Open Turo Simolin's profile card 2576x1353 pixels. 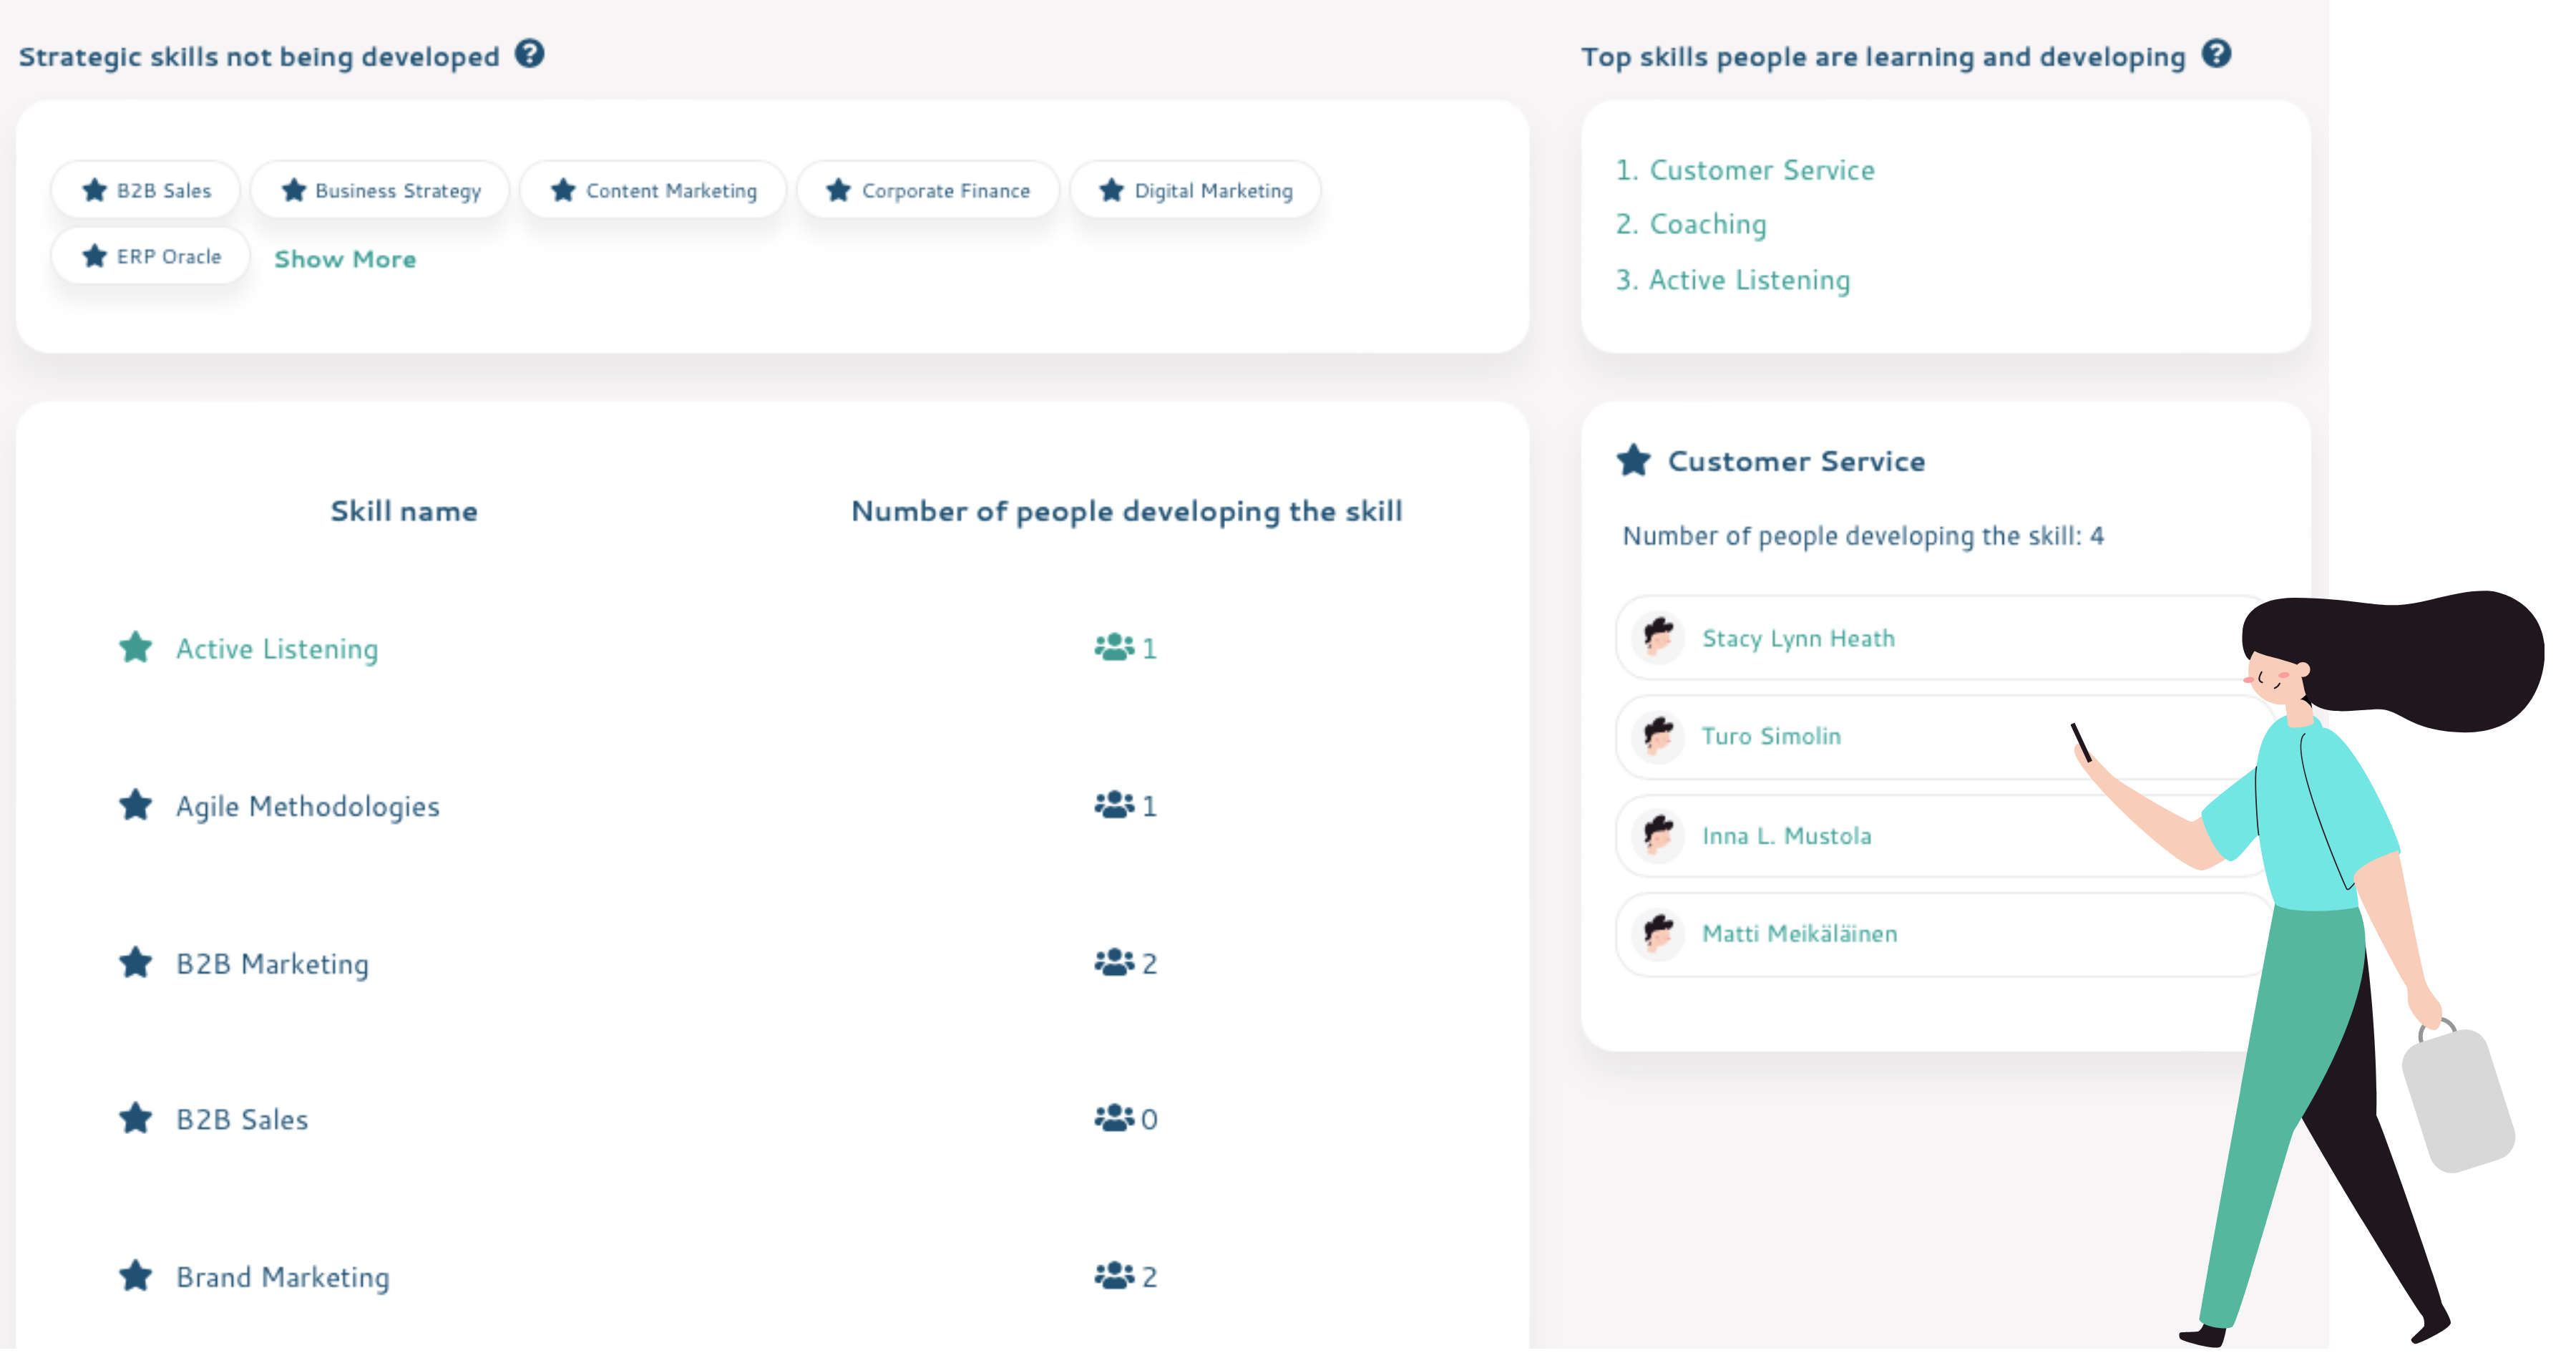[1770, 737]
